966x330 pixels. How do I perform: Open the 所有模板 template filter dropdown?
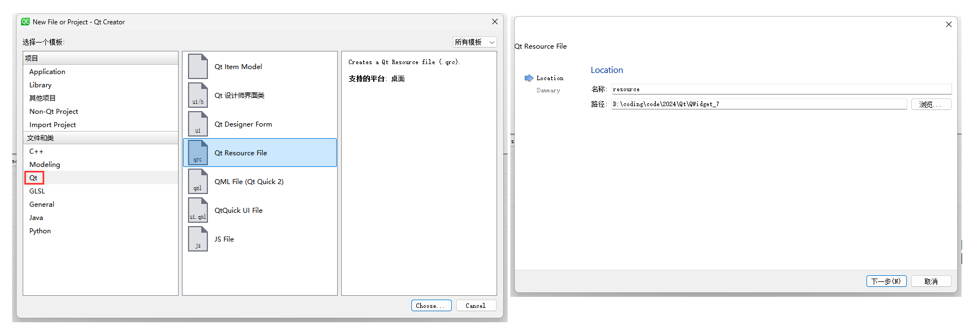pyautogui.click(x=474, y=42)
